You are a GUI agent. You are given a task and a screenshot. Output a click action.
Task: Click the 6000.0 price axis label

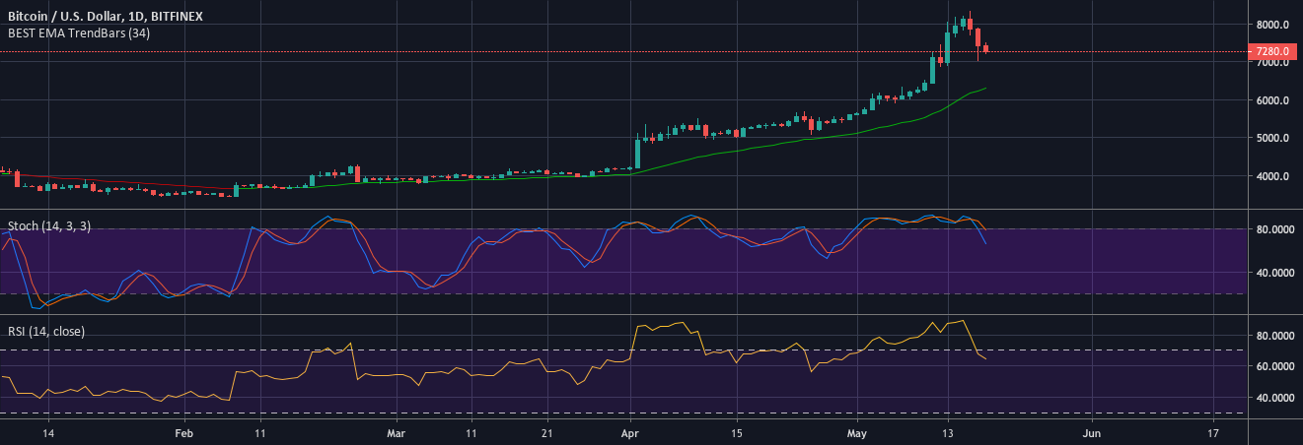1273,100
